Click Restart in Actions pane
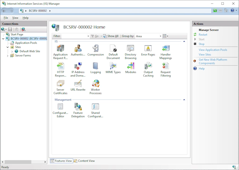This screenshot has height=170, width=239. click(x=203, y=35)
